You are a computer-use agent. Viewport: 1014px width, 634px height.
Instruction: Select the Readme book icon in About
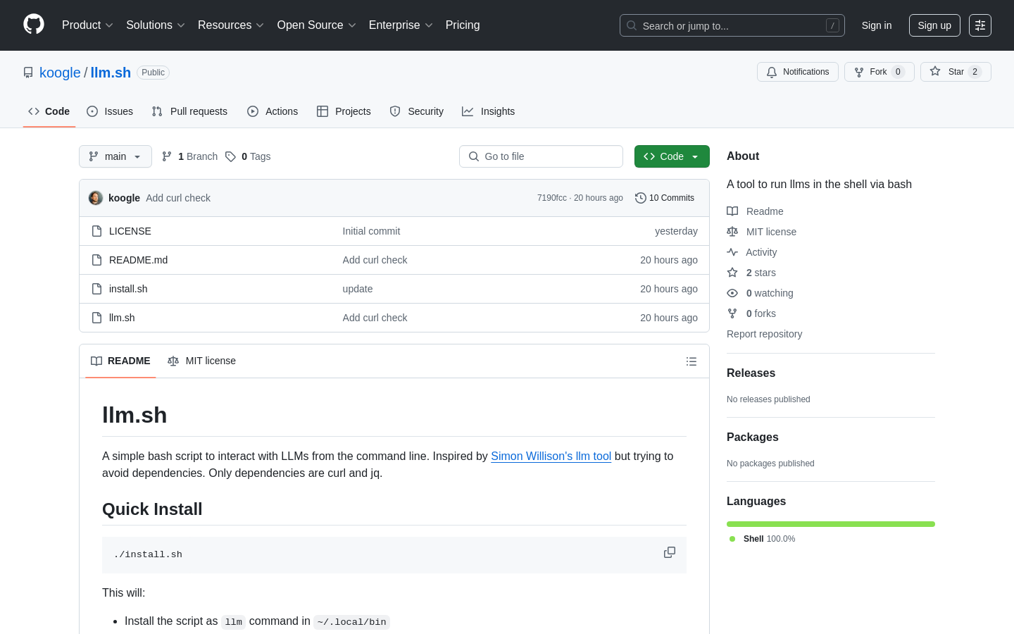point(732,211)
